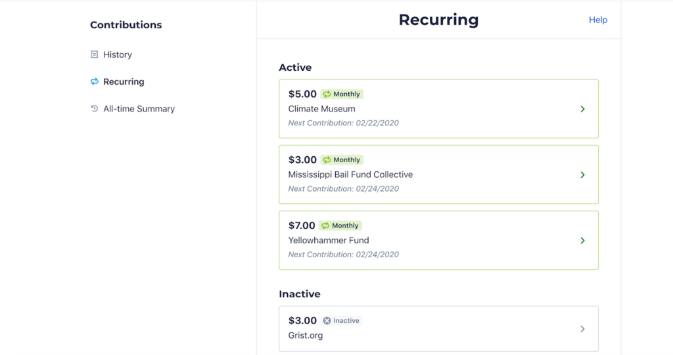Viewport: 673px width, 355px height.
Task: Click Mississippi Bail Fund Collective name
Action: (x=350, y=175)
